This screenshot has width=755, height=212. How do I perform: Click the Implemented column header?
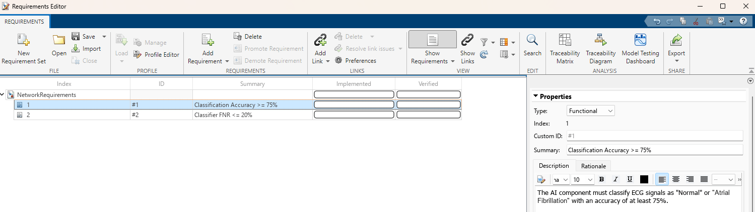tap(354, 84)
